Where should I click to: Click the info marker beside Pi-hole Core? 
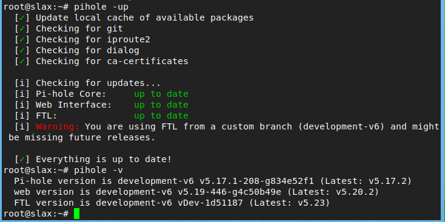pyautogui.click(x=22, y=94)
